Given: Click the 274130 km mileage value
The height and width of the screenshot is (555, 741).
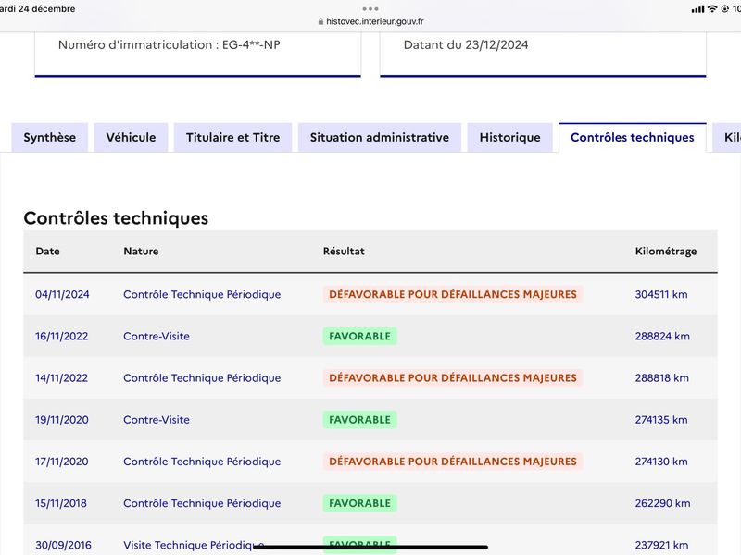Looking at the screenshot, I should [x=661, y=462].
